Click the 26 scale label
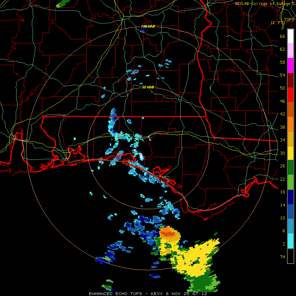The height and width of the screenshot is (296, 296). [283, 166]
